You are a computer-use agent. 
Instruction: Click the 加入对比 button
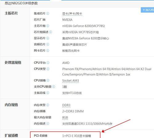[148, 10]
